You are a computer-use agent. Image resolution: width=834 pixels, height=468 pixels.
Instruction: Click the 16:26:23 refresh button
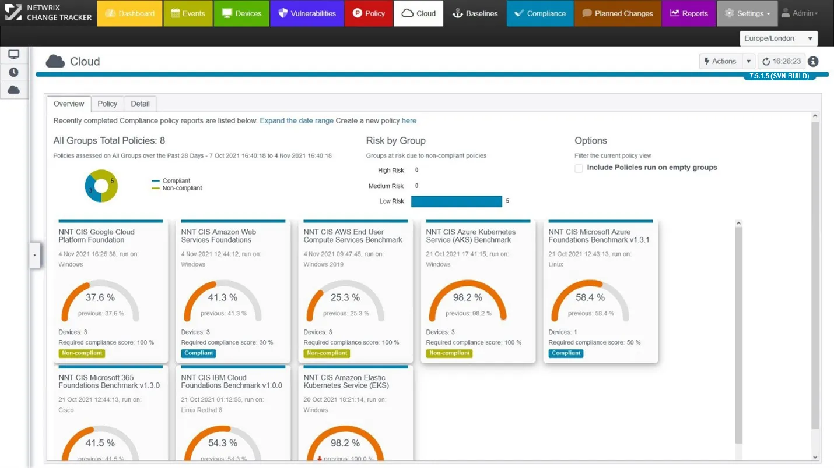[x=782, y=61]
